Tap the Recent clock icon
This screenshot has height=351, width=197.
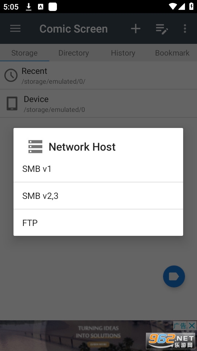pos(11,75)
